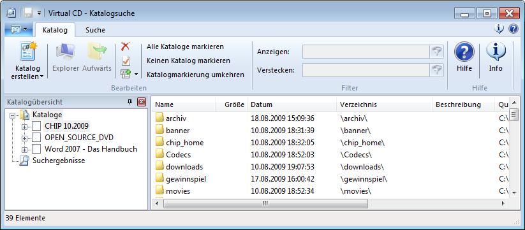Click Keinen Katalog markieren
This screenshot has width=525, height=230.
[x=189, y=61]
